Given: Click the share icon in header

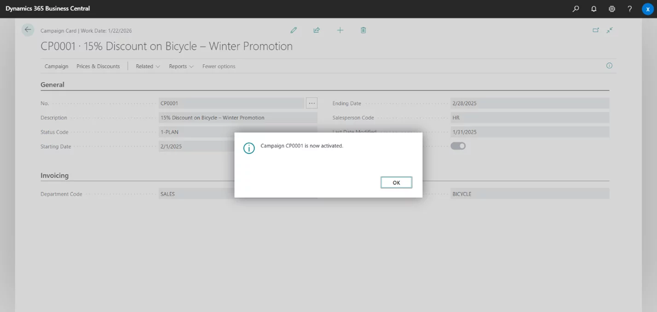Looking at the screenshot, I should tap(317, 30).
